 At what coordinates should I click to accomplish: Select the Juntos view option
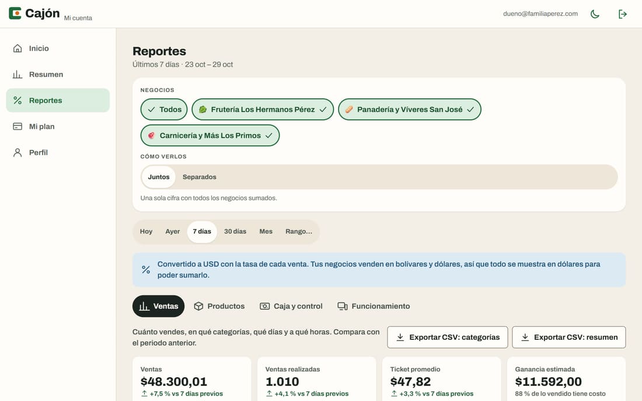[x=158, y=177]
